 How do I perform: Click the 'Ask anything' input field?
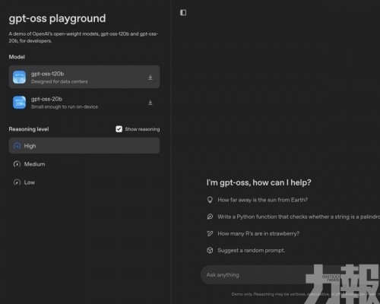tap(290, 275)
